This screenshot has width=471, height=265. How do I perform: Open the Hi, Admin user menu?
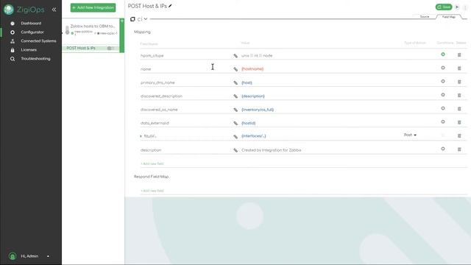click(35, 256)
